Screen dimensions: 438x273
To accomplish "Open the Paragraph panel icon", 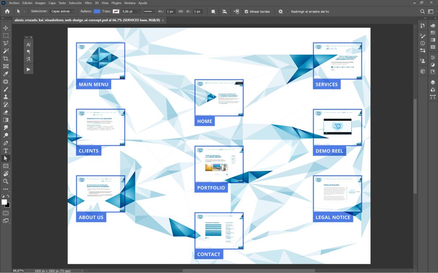I will tap(28, 52).
